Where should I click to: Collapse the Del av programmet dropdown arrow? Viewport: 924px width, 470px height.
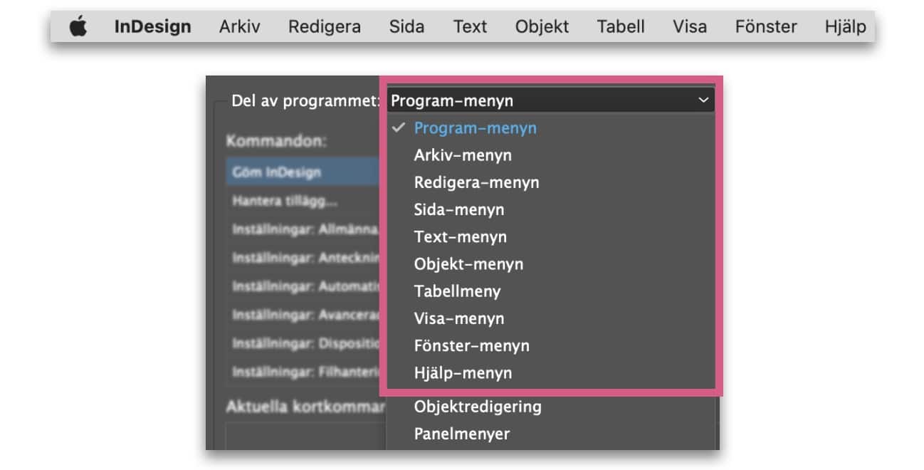(x=703, y=100)
